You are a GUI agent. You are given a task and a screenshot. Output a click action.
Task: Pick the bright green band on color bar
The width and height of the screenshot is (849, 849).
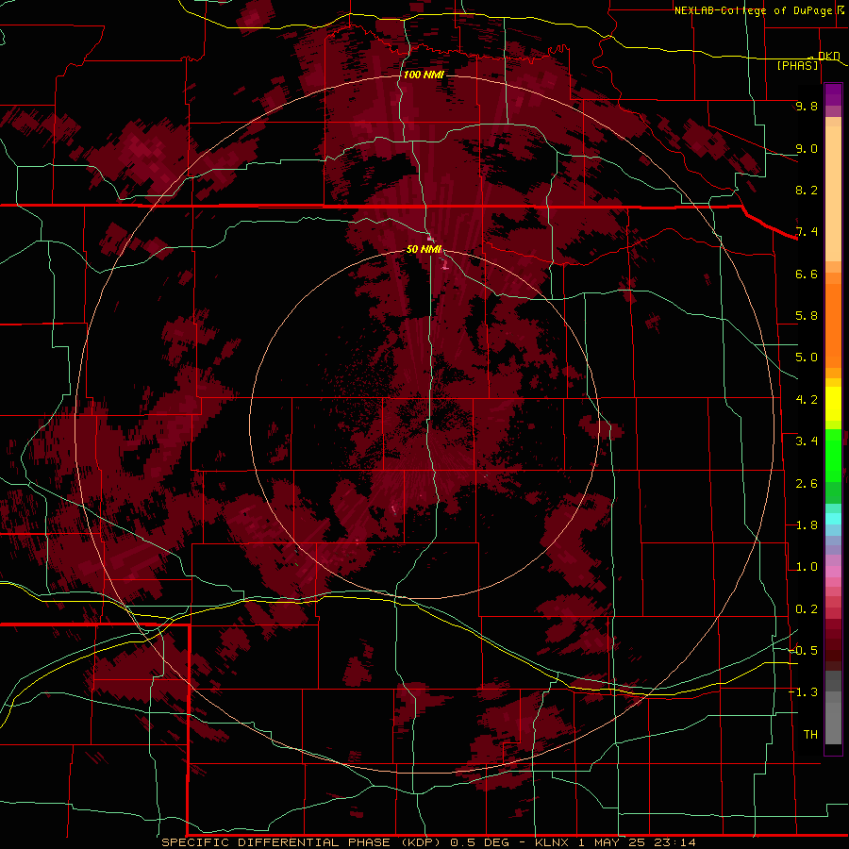tap(833, 455)
